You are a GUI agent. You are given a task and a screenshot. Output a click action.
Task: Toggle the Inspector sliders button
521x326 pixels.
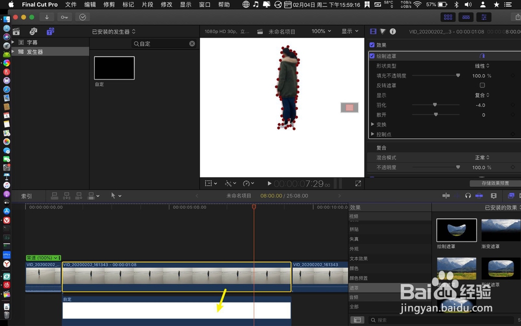point(484,17)
